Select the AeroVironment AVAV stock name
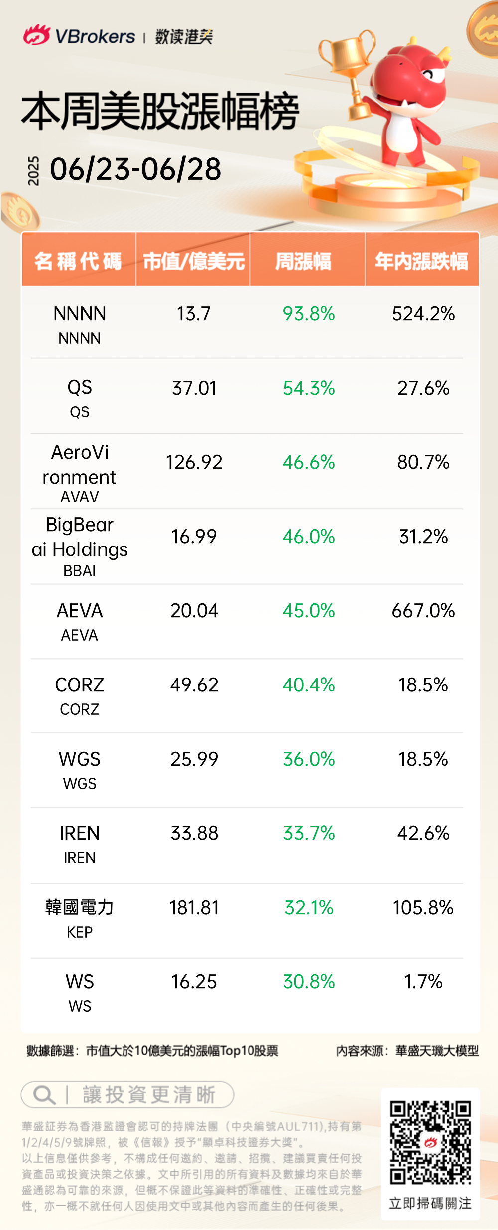This screenshot has height=1230, width=498. (x=80, y=471)
